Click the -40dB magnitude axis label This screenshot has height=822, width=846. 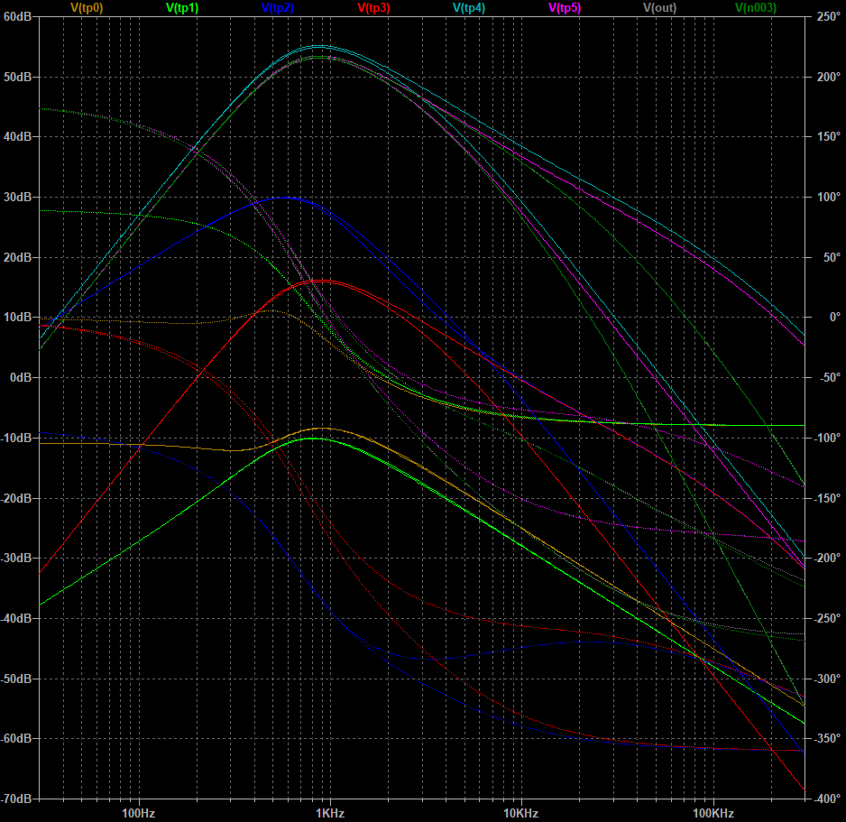pyautogui.click(x=17, y=618)
